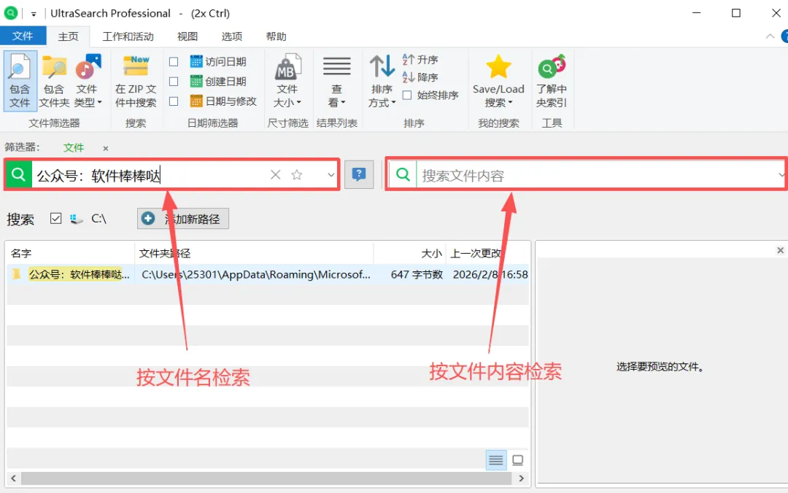The image size is (788, 493).
Task: Select the 包含文件夹 filter icon
Action: point(54,68)
